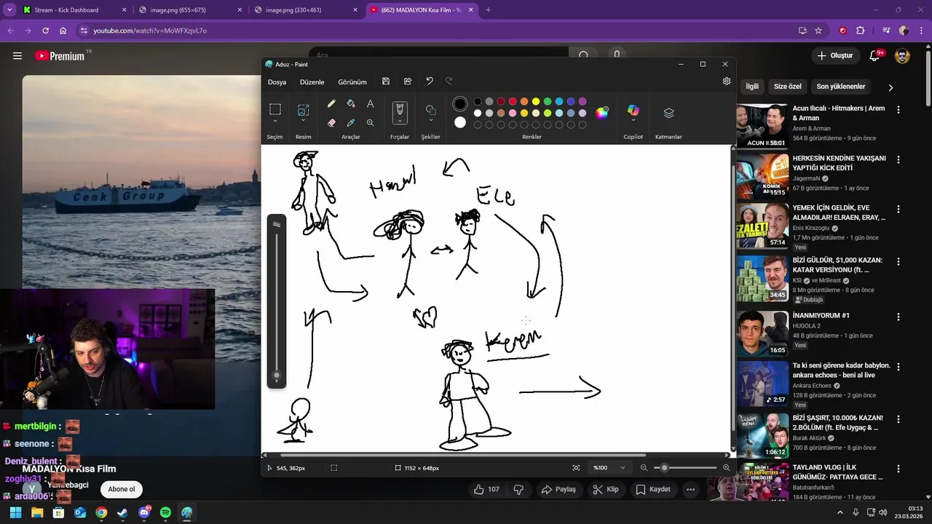Open the Düzenle menu in Paint
Screen dimensions: 932x524
(312, 82)
